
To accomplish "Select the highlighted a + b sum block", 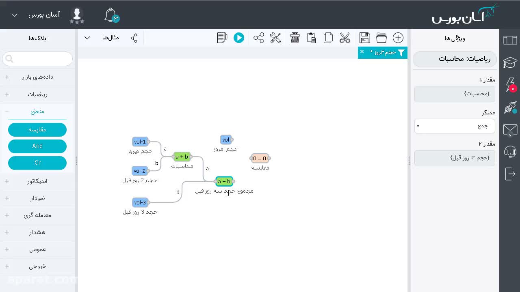I will pos(224,181).
